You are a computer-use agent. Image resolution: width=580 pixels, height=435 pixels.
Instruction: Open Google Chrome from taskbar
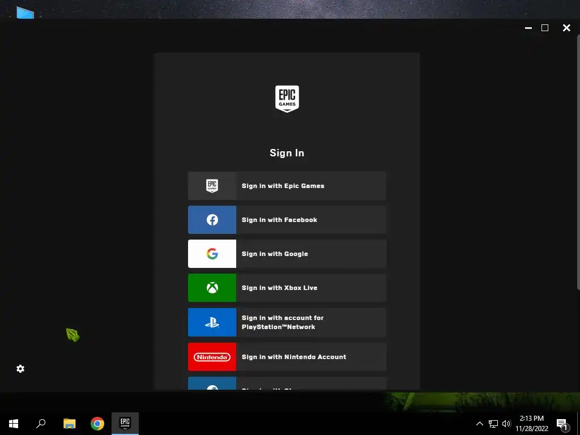[x=97, y=424]
